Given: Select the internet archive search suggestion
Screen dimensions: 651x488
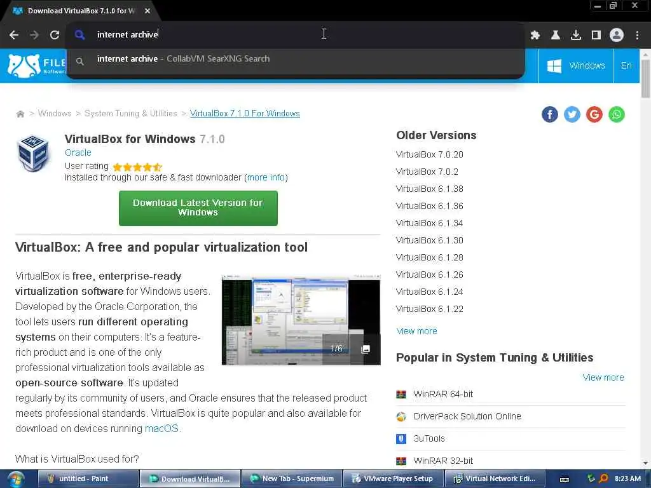Looking at the screenshot, I should pyautogui.click(x=296, y=59).
